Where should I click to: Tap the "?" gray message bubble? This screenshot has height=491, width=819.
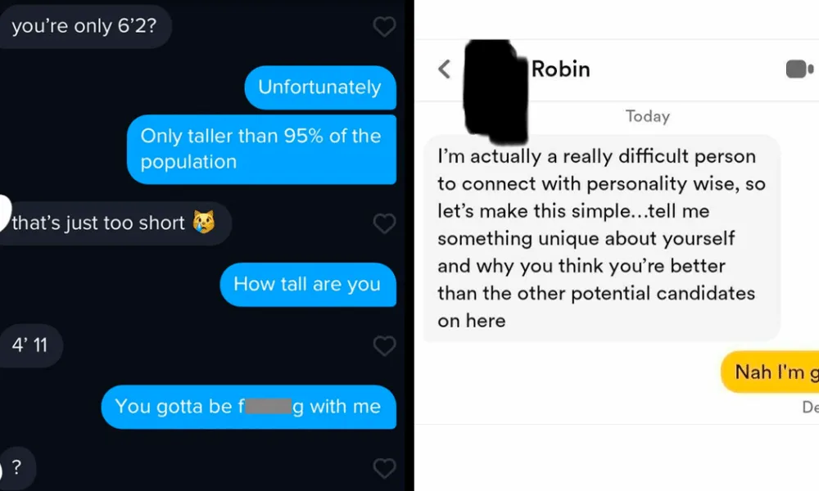(16, 468)
